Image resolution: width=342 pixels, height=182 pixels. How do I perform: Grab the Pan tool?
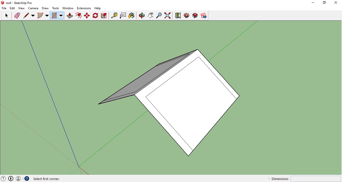click(x=150, y=15)
